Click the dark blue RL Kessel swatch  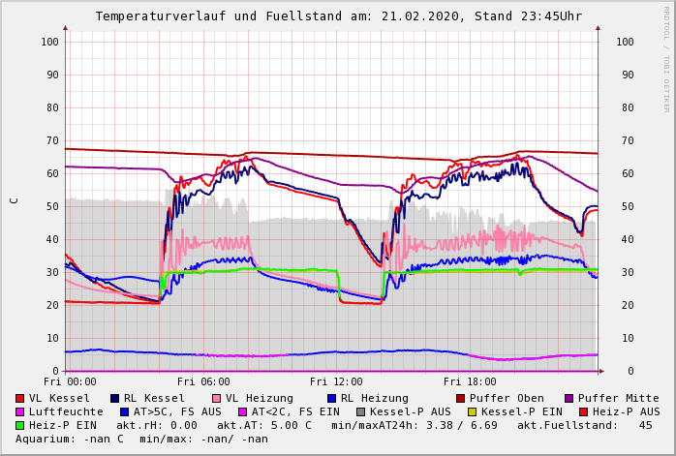(x=114, y=398)
